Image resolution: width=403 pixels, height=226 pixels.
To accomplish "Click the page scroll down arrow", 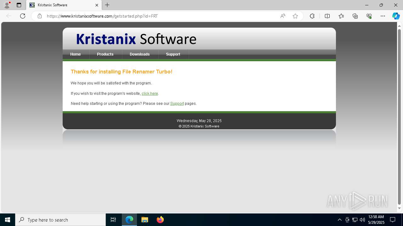I will pos(400,208).
